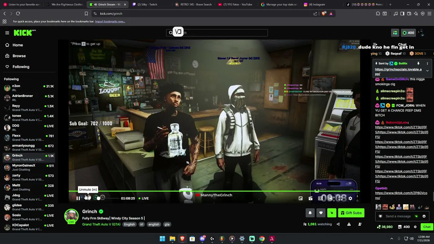434x244 pixels.
Task: Open the player settings gear
Action: [x=350, y=198]
